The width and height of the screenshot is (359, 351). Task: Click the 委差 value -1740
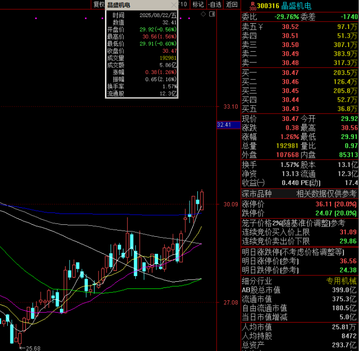349,17
